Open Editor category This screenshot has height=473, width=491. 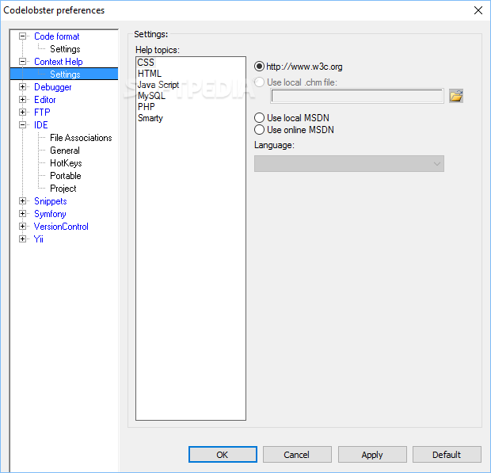pyautogui.click(x=45, y=100)
